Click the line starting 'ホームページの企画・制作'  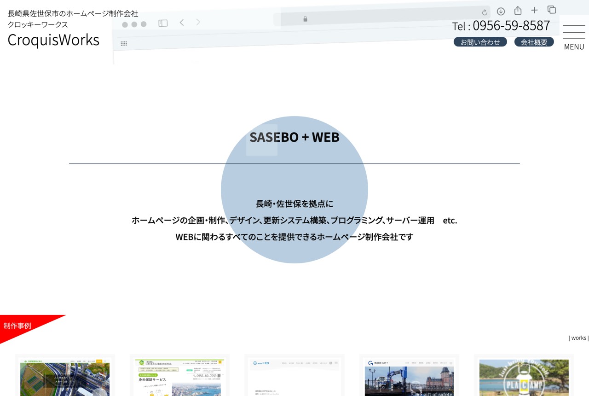pos(294,220)
